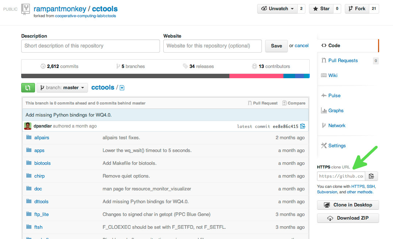The image size is (393, 239).
Task: Click the doc folder icon
Action: point(29,188)
